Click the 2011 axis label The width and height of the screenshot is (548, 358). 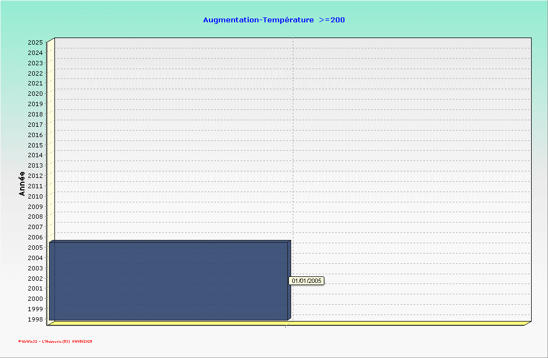(x=35, y=186)
